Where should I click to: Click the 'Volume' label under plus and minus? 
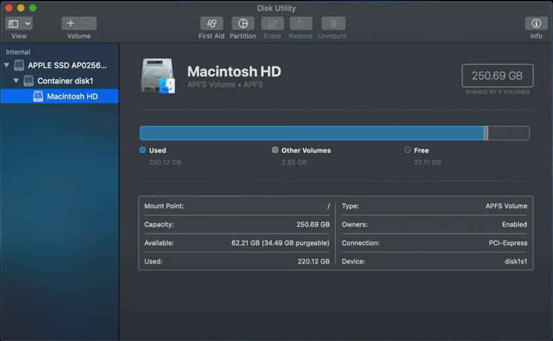[79, 36]
